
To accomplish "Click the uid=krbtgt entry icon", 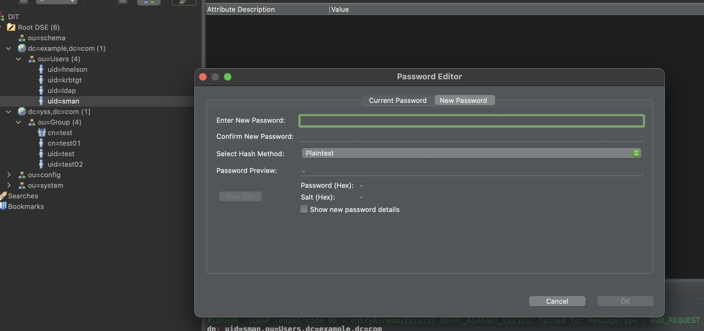I will 42,80.
